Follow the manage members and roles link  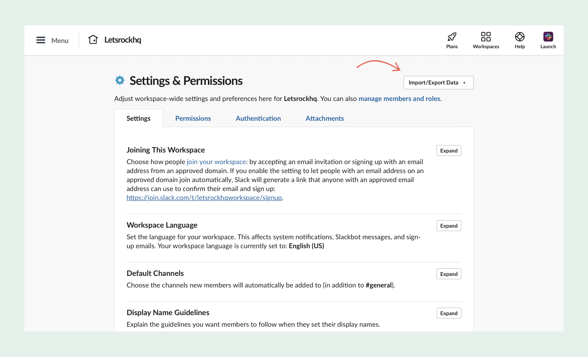tap(399, 99)
